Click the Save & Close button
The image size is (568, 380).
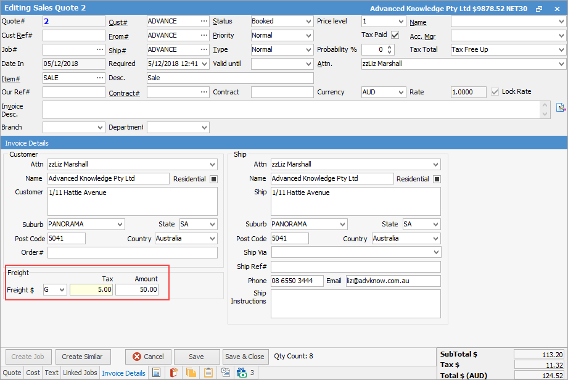(x=245, y=357)
